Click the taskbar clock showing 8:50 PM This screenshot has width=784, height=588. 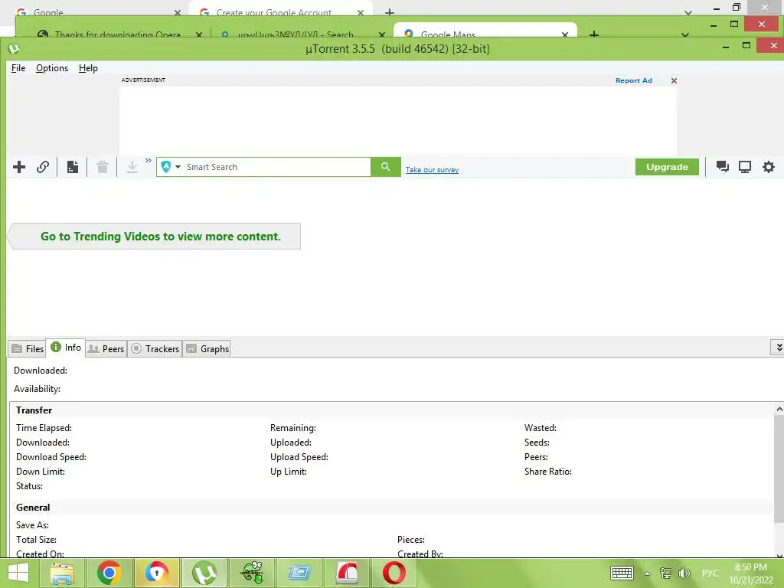point(751,573)
